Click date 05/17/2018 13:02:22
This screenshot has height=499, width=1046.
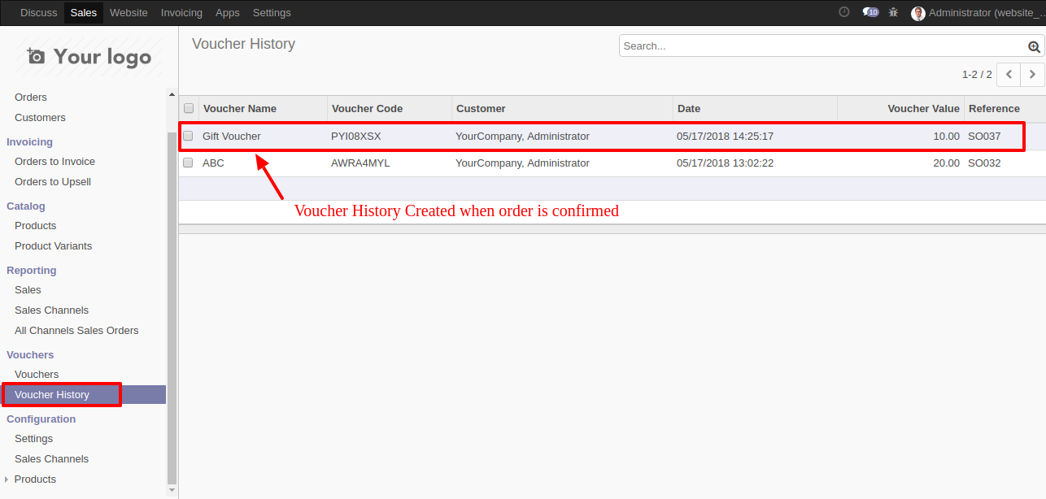click(725, 163)
